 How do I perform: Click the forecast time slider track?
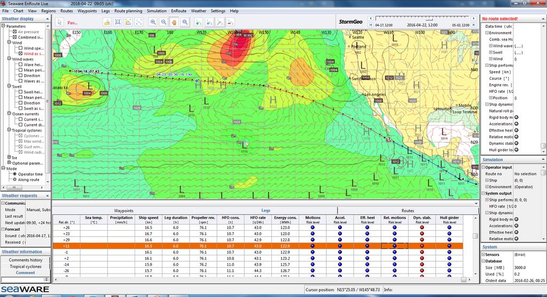422,18
